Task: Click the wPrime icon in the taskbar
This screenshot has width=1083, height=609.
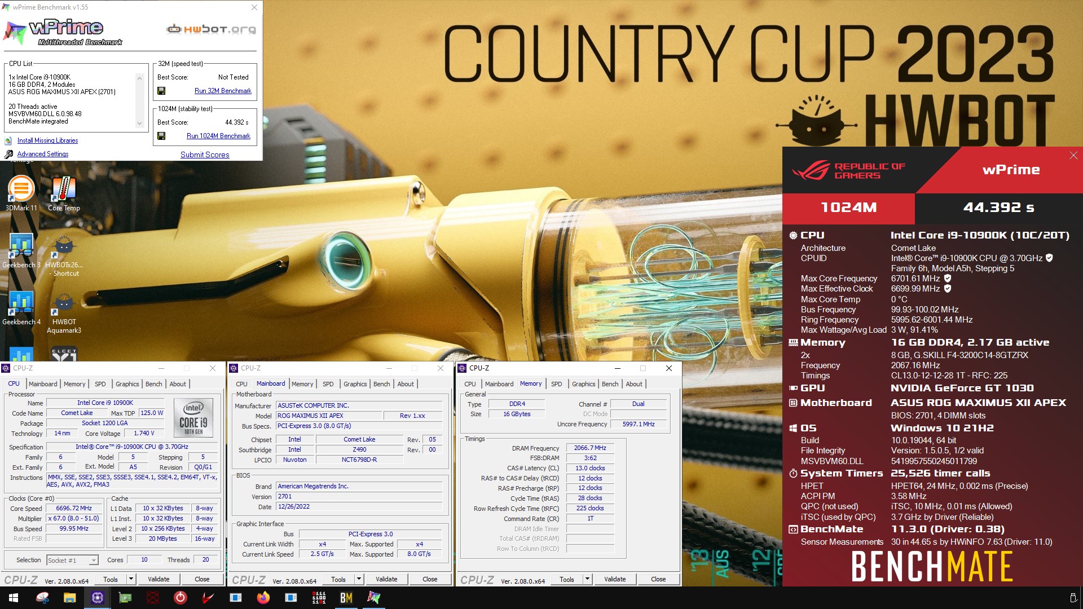Action: 374,598
